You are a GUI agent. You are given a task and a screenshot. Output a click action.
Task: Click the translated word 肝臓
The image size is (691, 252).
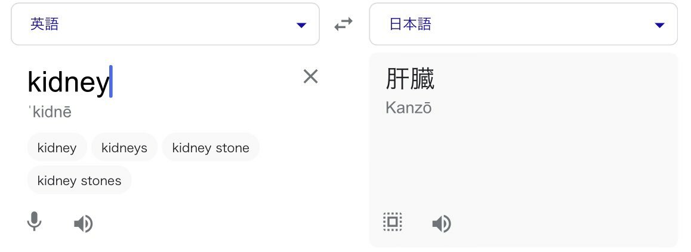coord(410,79)
